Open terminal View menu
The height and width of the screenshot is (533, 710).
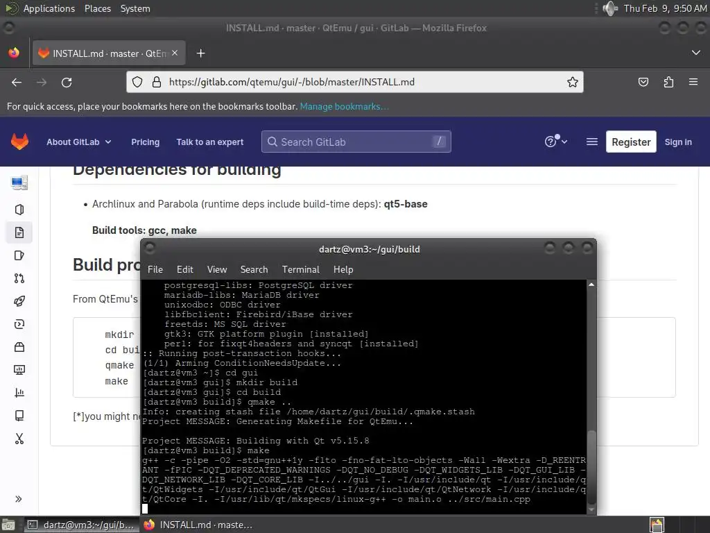pos(217,269)
